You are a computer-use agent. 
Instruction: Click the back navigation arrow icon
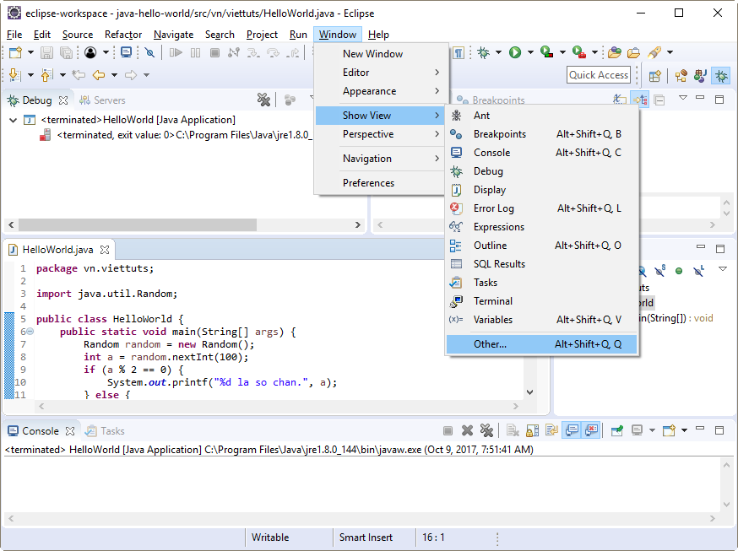pos(98,75)
